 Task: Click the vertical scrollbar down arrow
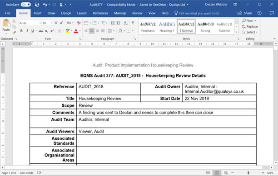pos(276,163)
